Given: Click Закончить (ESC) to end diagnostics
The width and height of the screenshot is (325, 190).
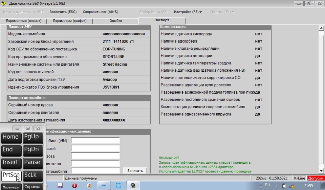Looking at the screenshot, I should 63,12.
